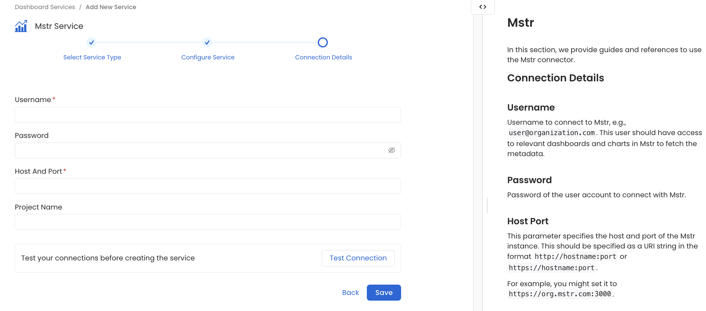Screen dimensions: 706x311
Task: Open the Dashboard Services breadcrumb
Action: click(x=45, y=7)
